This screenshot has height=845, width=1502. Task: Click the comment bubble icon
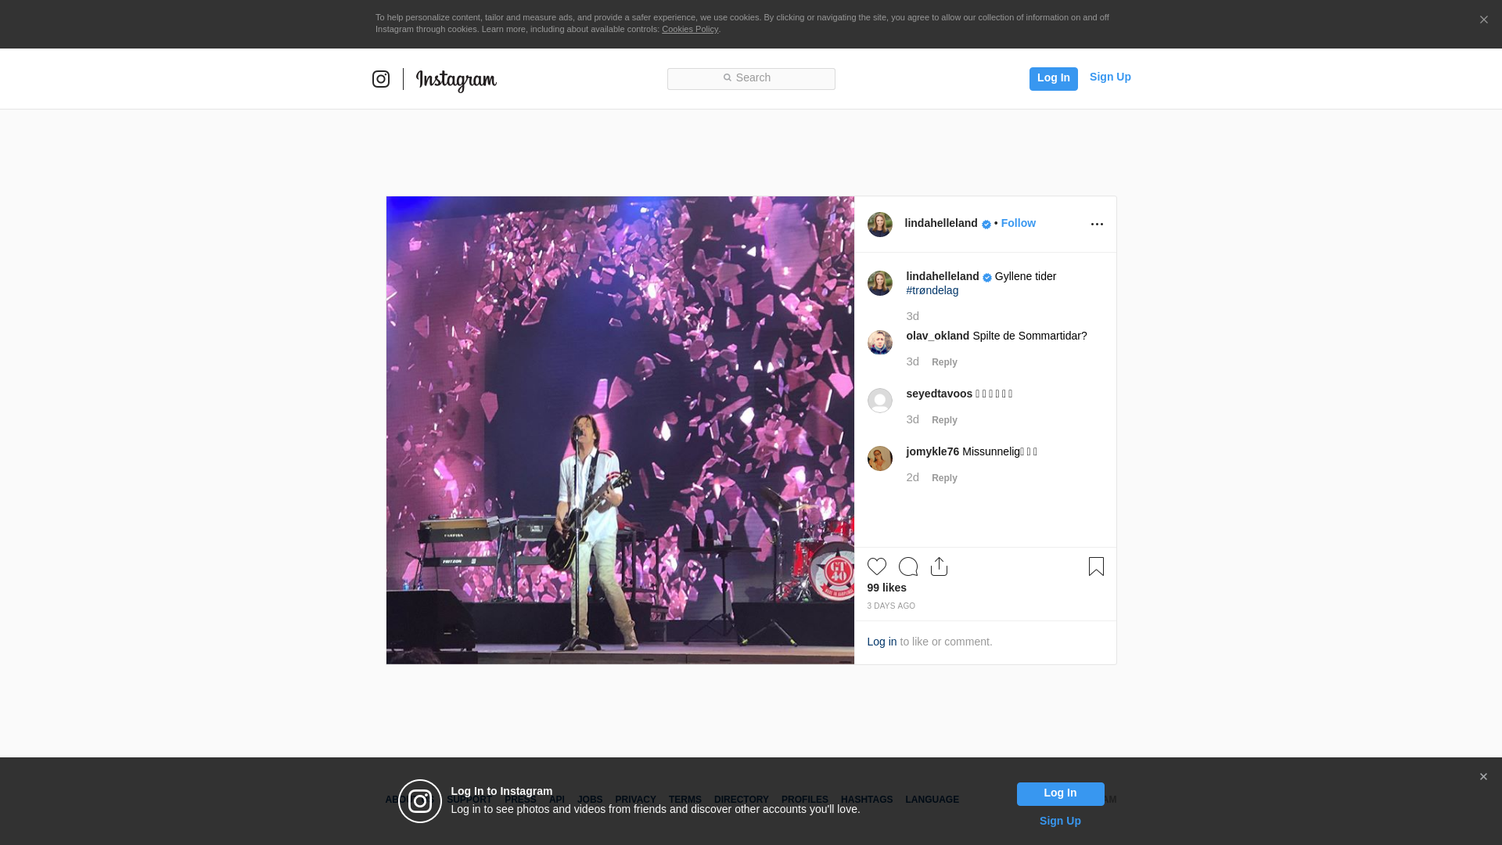pyautogui.click(x=907, y=566)
